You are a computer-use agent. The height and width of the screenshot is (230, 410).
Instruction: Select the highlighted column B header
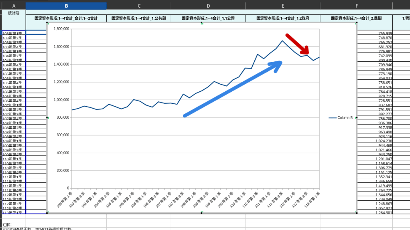66,6
